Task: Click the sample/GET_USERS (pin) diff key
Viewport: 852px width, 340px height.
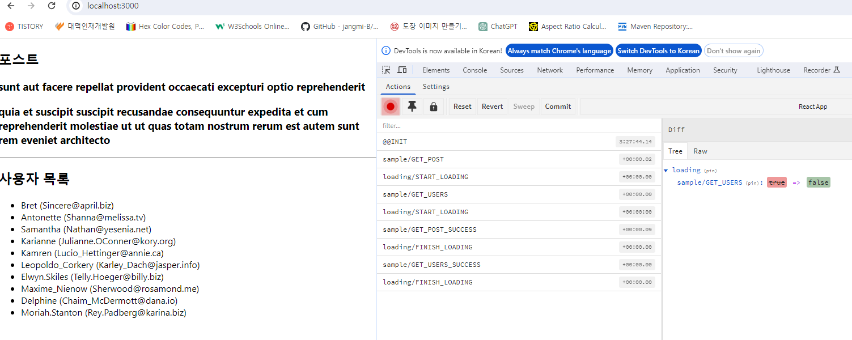Action: click(x=718, y=182)
